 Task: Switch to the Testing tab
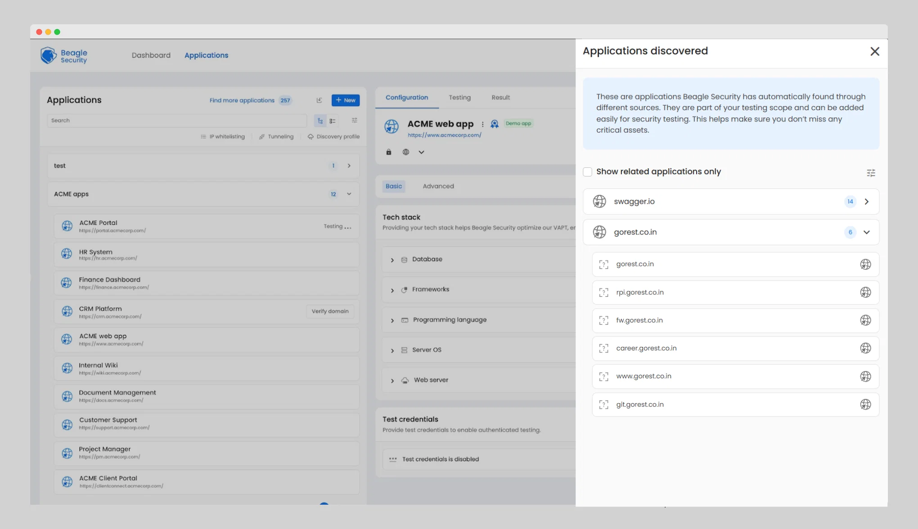459,98
